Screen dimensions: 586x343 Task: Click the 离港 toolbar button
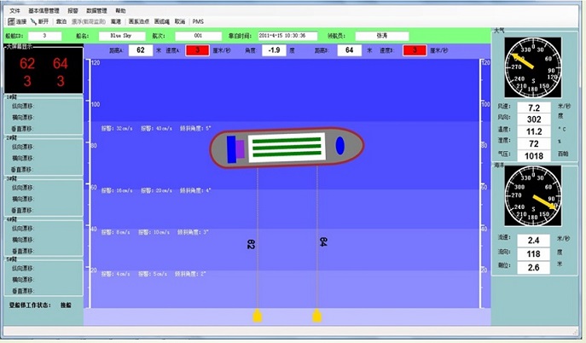[x=115, y=20]
